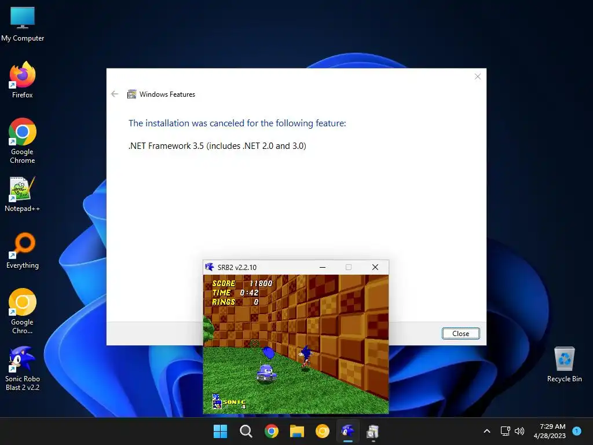Click the .NET Framework 3.5 feature text

click(217, 146)
